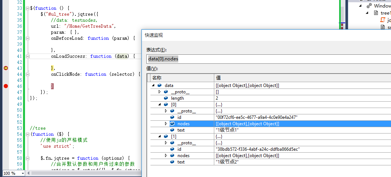The height and width of the screenshot is (177, 391).
Task: Expand nodes under the [1] element
Action: point(166,156)
